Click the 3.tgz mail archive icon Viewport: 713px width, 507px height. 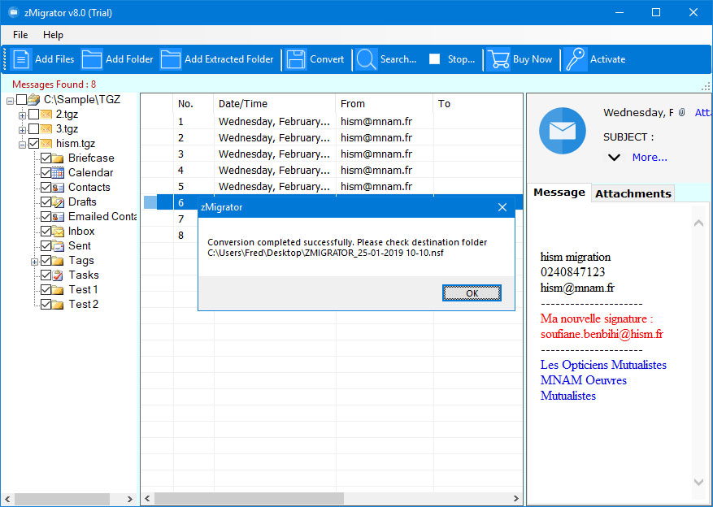46,129
